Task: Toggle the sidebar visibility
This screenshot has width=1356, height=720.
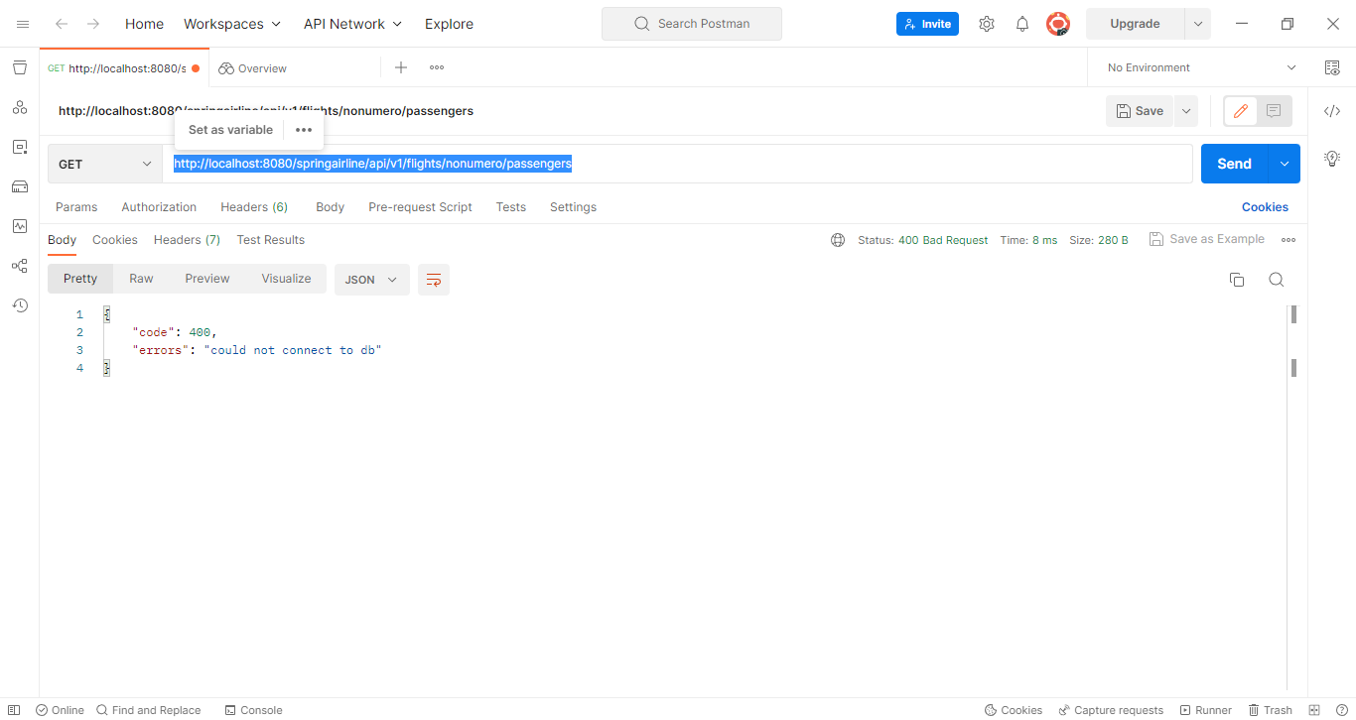Action: (12, 710)
